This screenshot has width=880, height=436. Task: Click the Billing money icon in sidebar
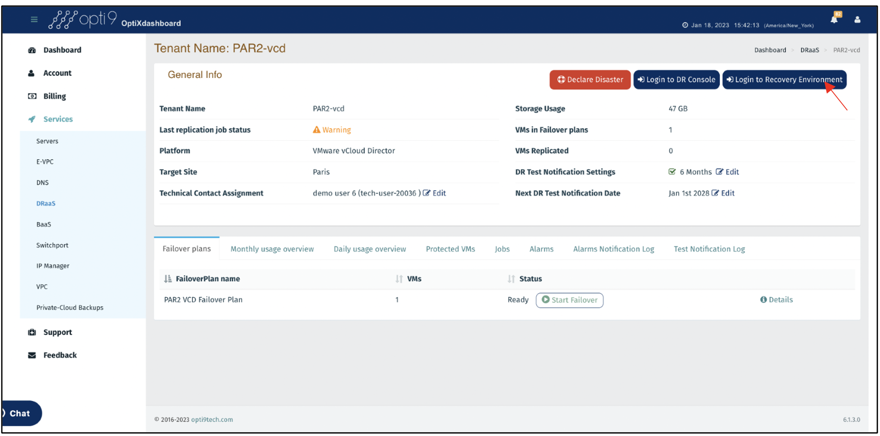[x=32, y=96]
